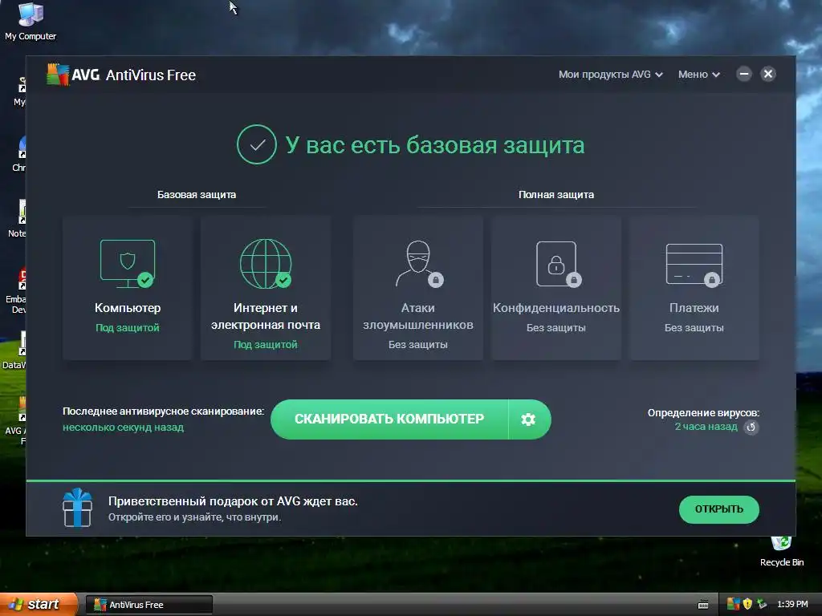822x616 pixels.
Task: Click Компьютер tile label
Action: (128, 308)
